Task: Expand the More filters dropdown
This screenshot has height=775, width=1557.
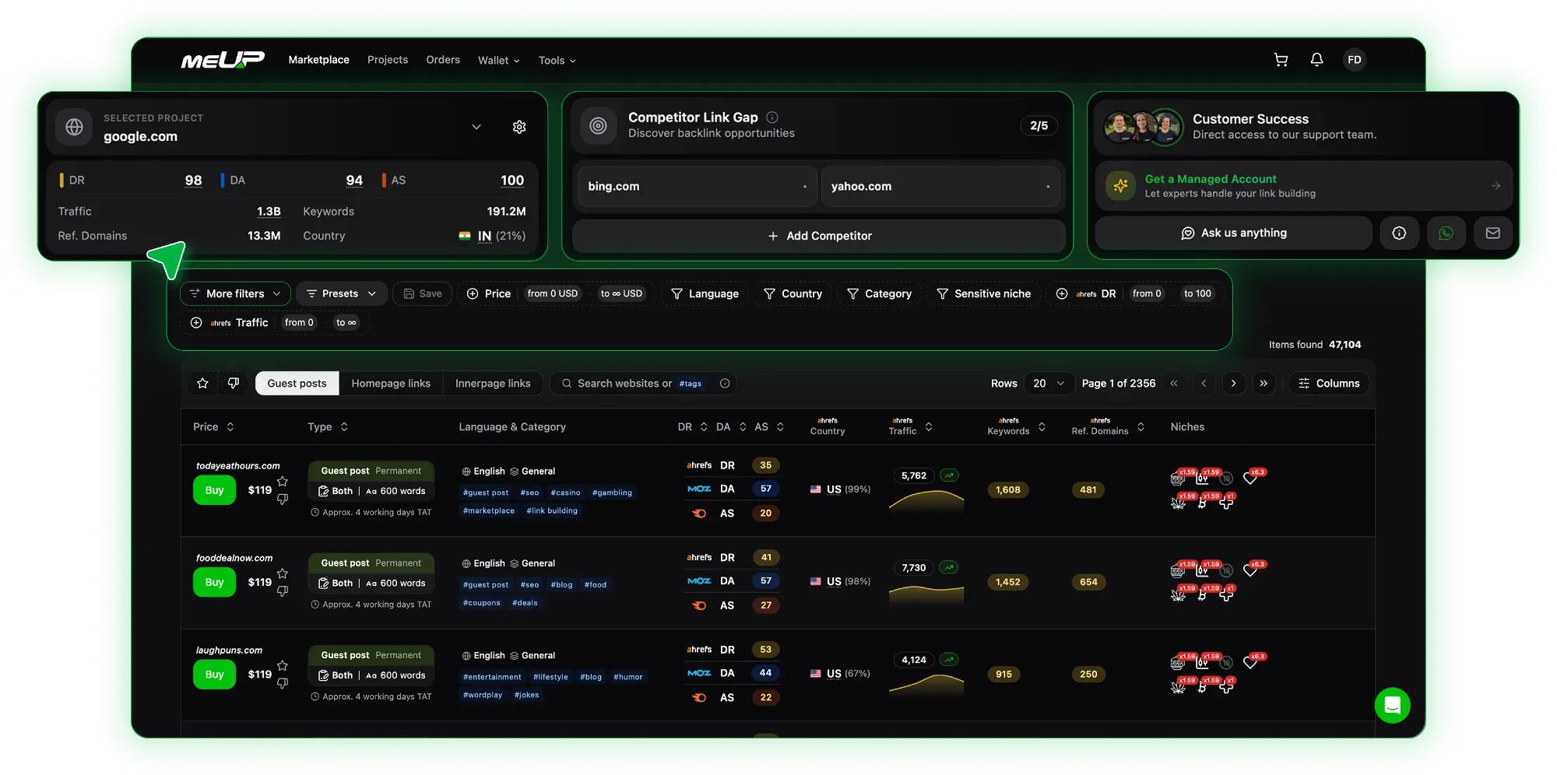Action: [235, 293]
